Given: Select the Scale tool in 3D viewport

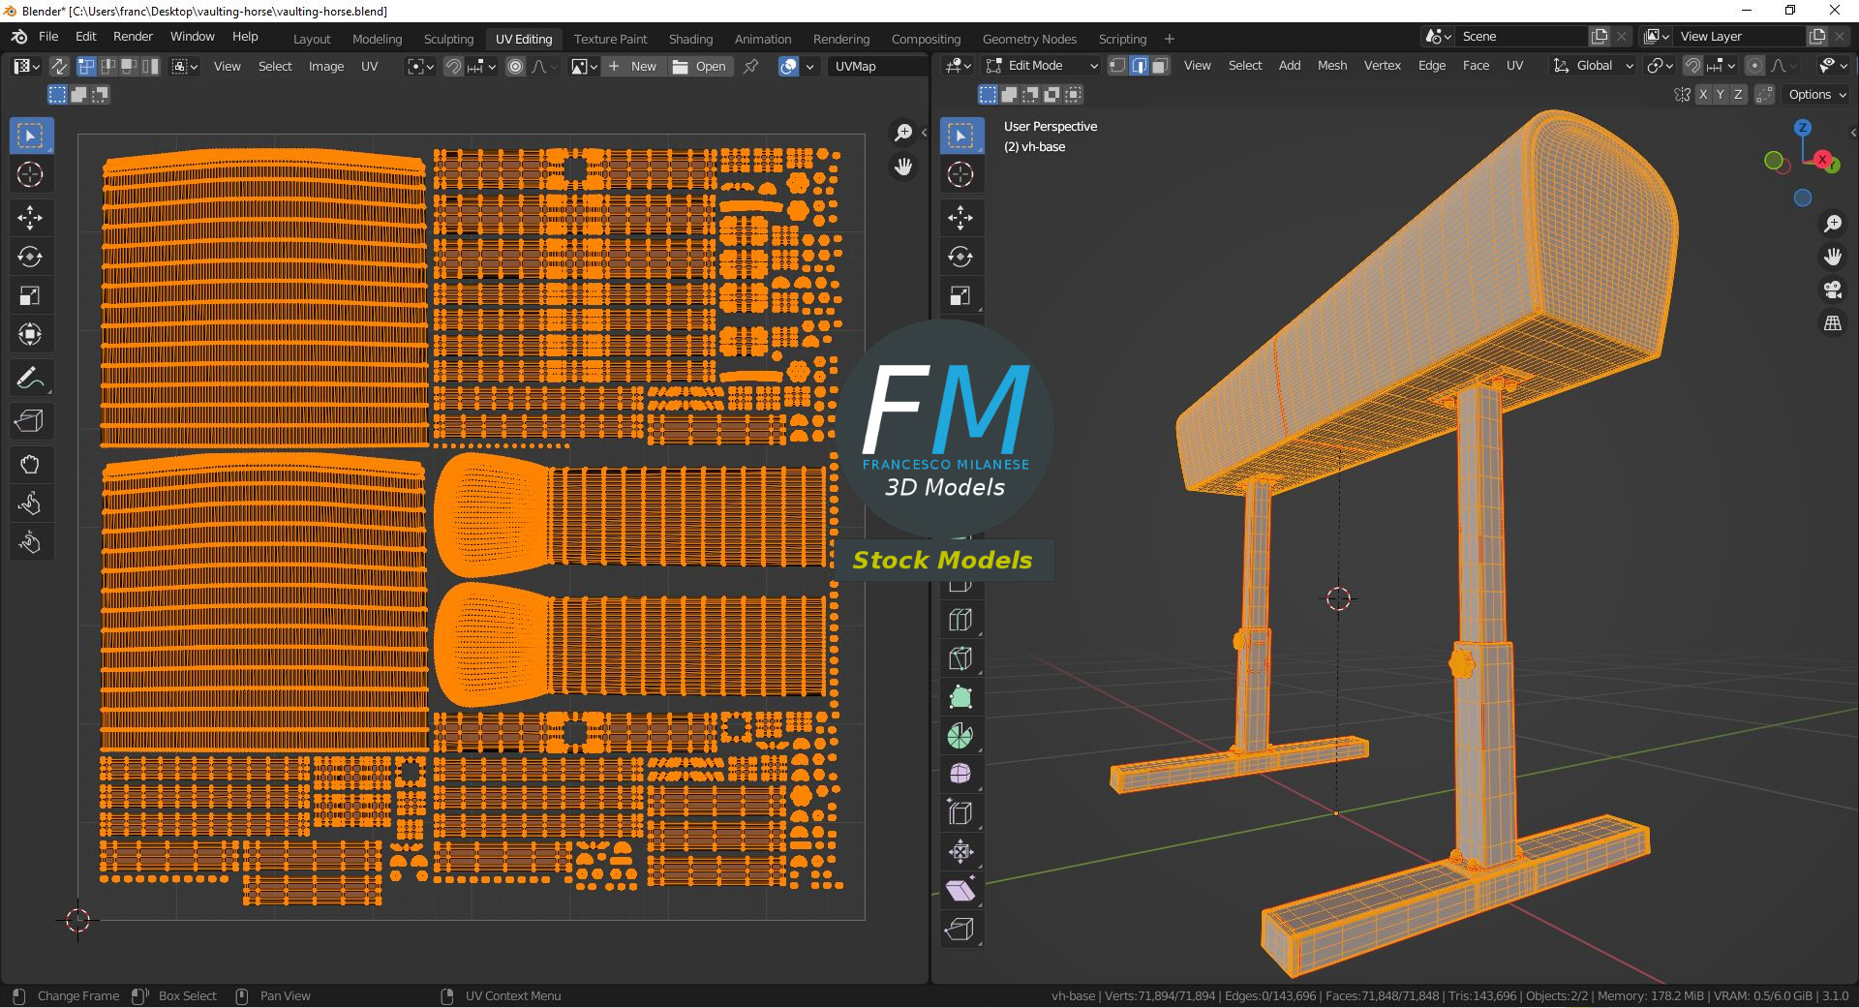Looking at the screenshot, I should 960,296.
